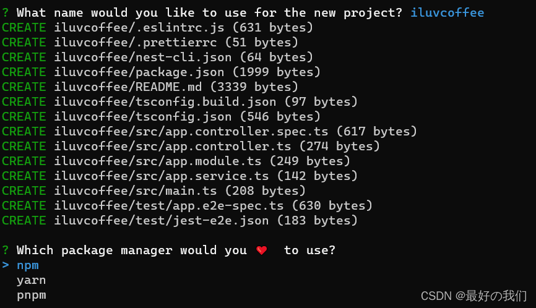
Task: Click the CSDN watermark text
Action: [x=473, y=296]
